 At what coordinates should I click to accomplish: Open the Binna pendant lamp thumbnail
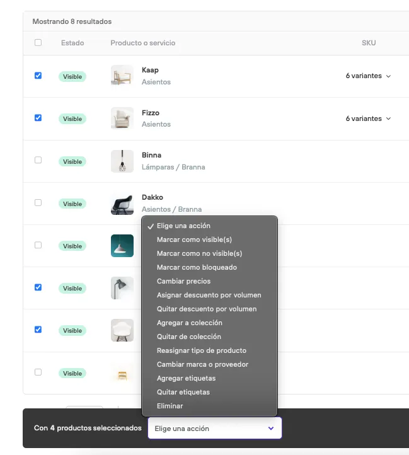[x=122, y=161]
